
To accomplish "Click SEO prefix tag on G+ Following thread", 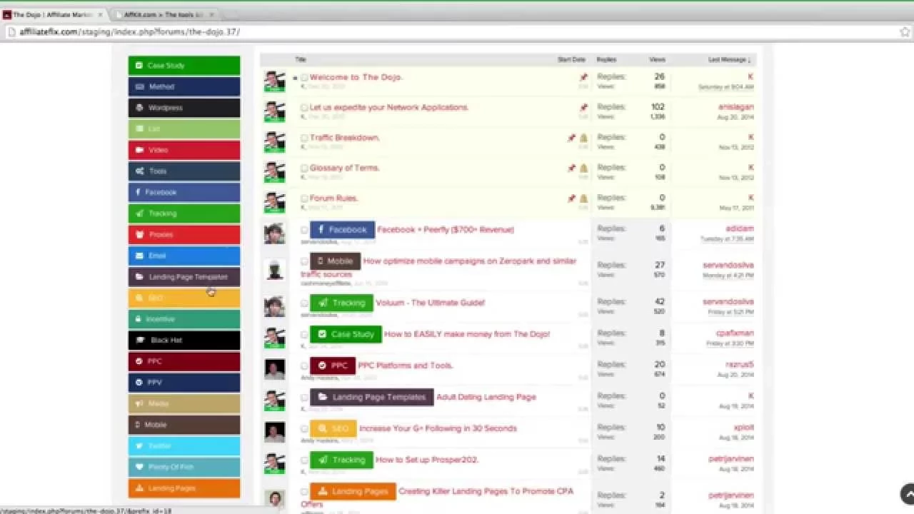I will click(x=333, y=428).
